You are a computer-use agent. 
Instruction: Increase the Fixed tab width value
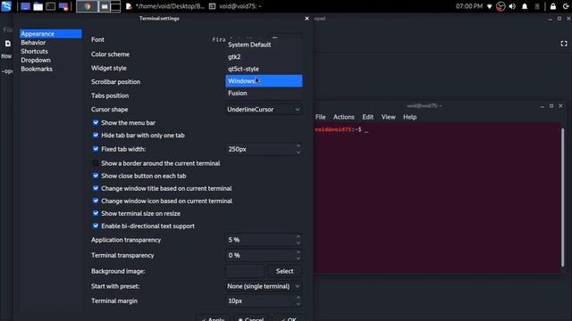point(298,146)
